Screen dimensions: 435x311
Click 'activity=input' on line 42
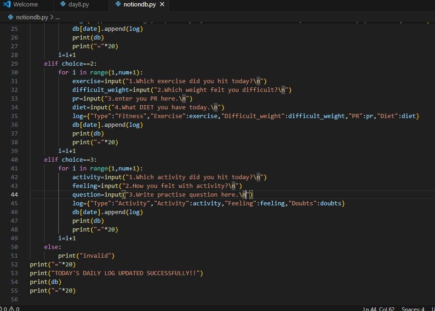tap(97, 177)
